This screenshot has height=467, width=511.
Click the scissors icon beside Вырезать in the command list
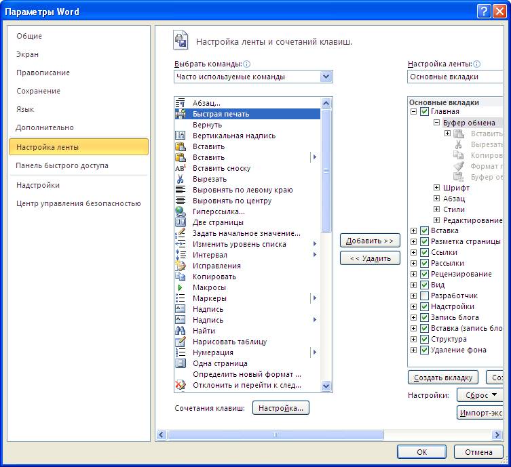[181, 179]
